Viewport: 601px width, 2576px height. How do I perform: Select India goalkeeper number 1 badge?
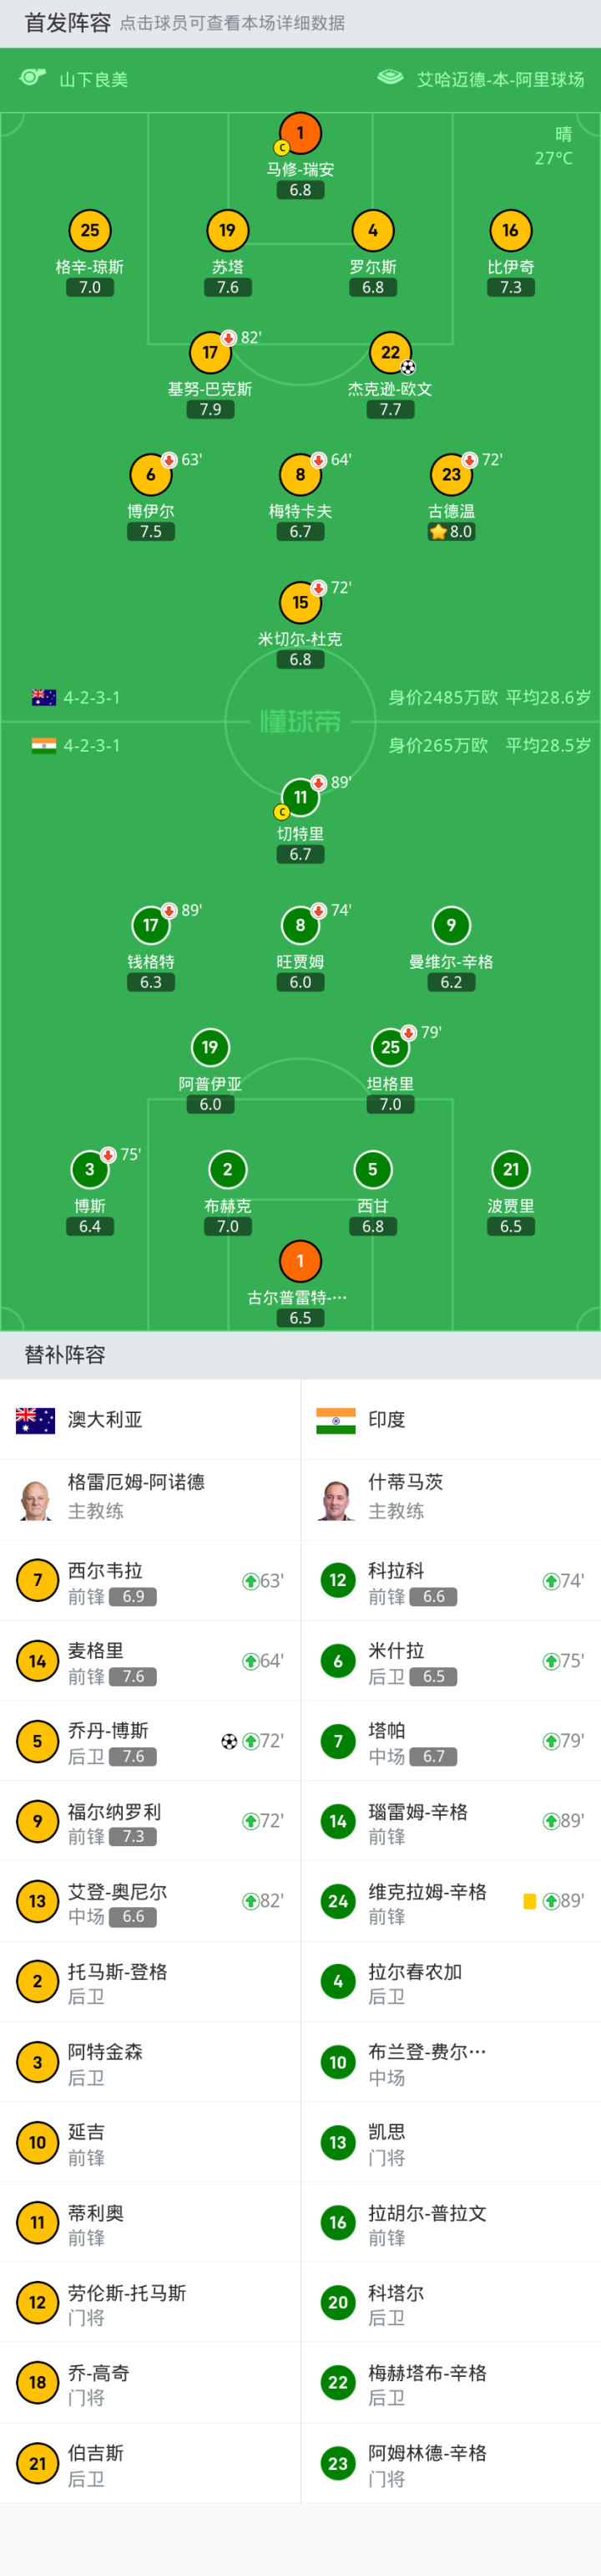[x=300, y=1261]
